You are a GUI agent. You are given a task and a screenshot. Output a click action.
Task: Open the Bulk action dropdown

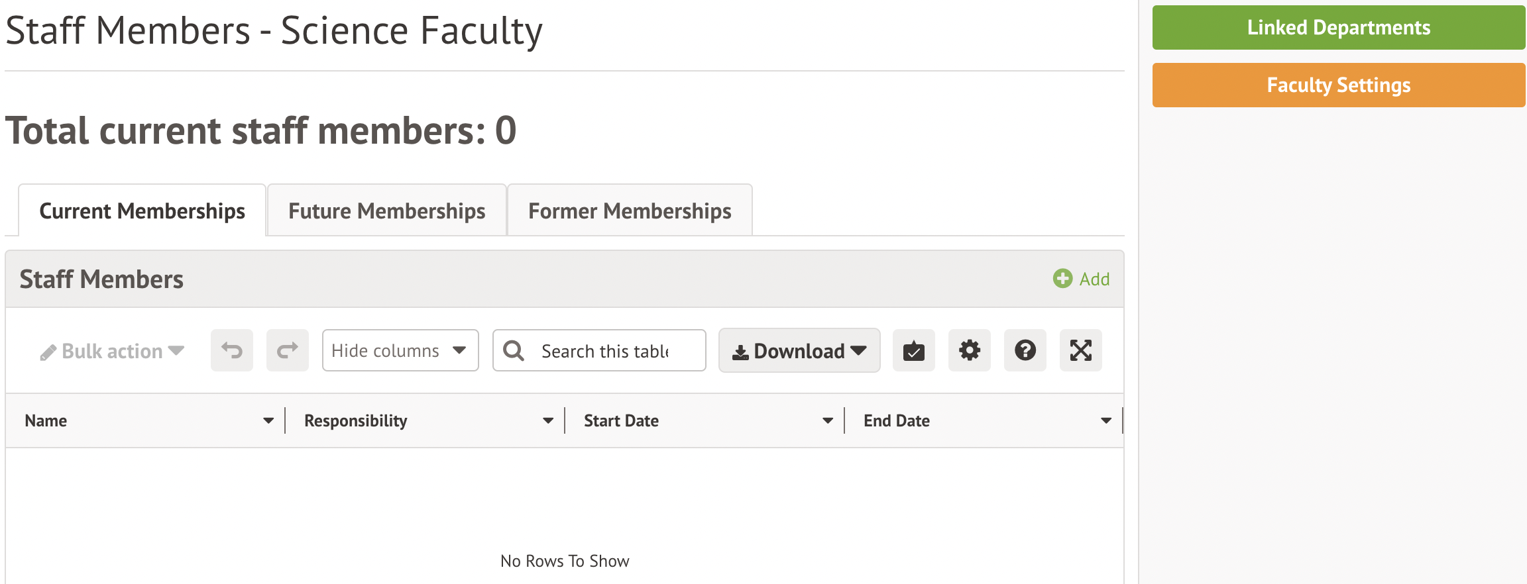(112, 351)
